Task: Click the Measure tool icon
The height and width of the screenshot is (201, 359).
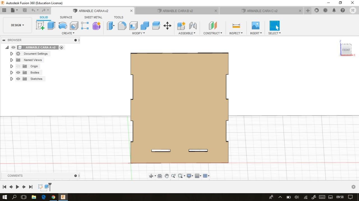Action: [x=236, y=26]
